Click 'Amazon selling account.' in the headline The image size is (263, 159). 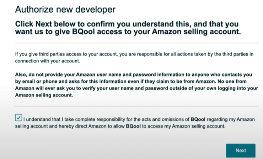pos(197,32)
